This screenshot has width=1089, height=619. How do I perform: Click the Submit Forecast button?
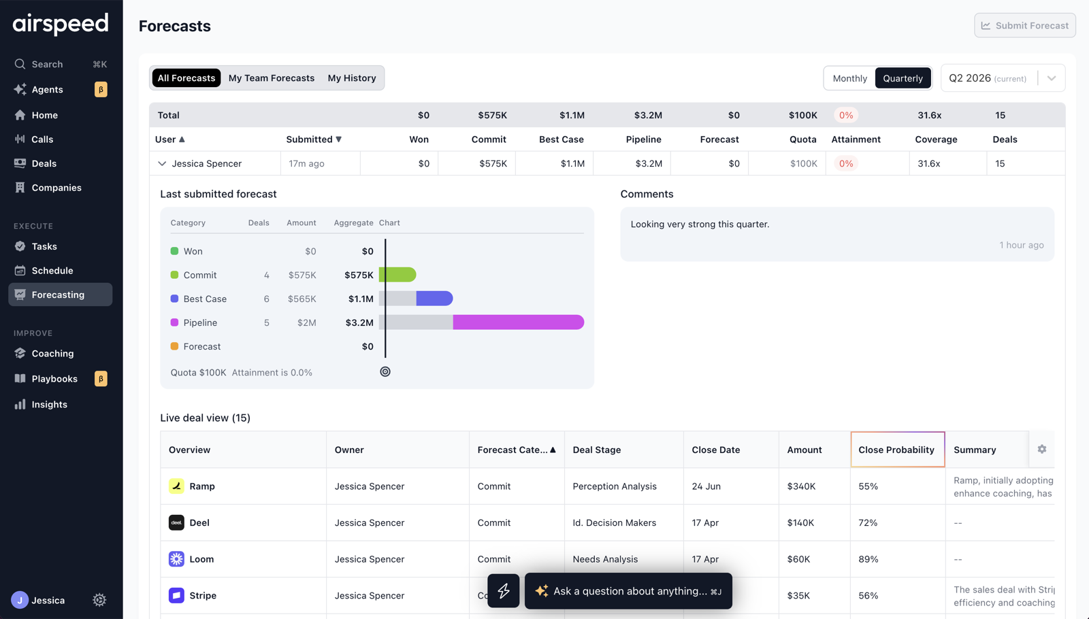(1024, 25)
